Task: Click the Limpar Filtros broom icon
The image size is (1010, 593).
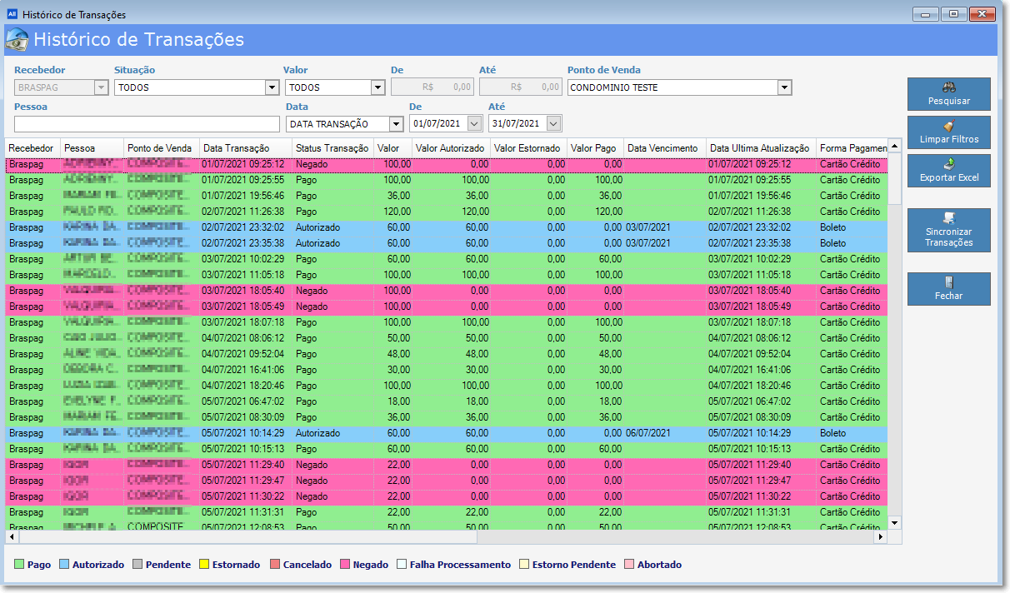Action: 948,126
